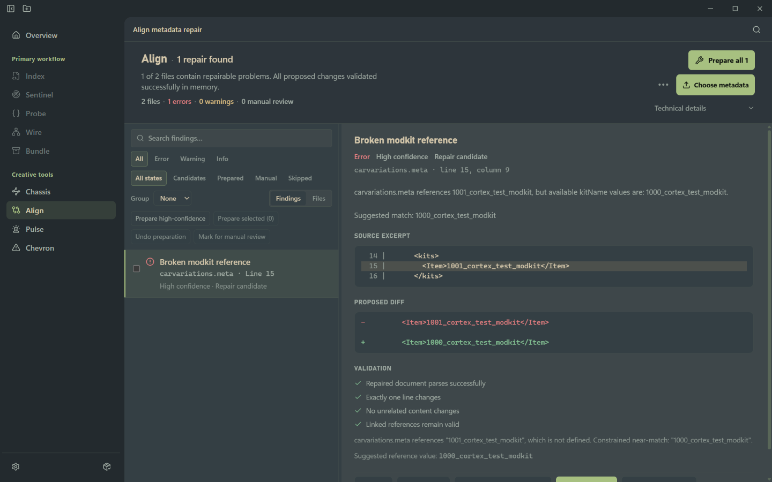
Task: Click Undo preparation button
Action: pyautogui.click(x=161, y=237)
